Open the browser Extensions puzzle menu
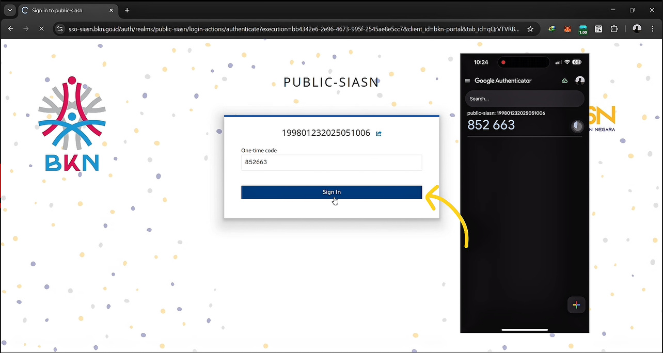Image resolution: width=663 pixels, height=353 pixels. click(614, 29)
